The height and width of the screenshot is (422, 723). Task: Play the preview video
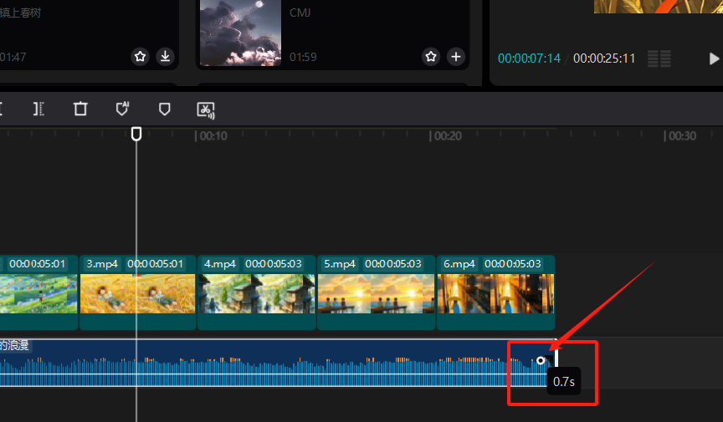tap(714, 58)
